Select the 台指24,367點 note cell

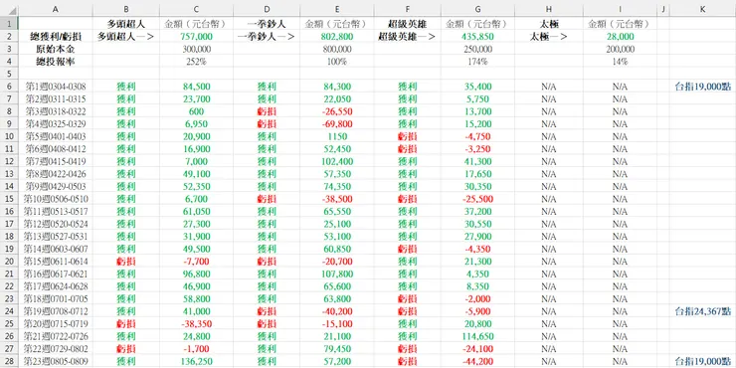pos(702,311)
